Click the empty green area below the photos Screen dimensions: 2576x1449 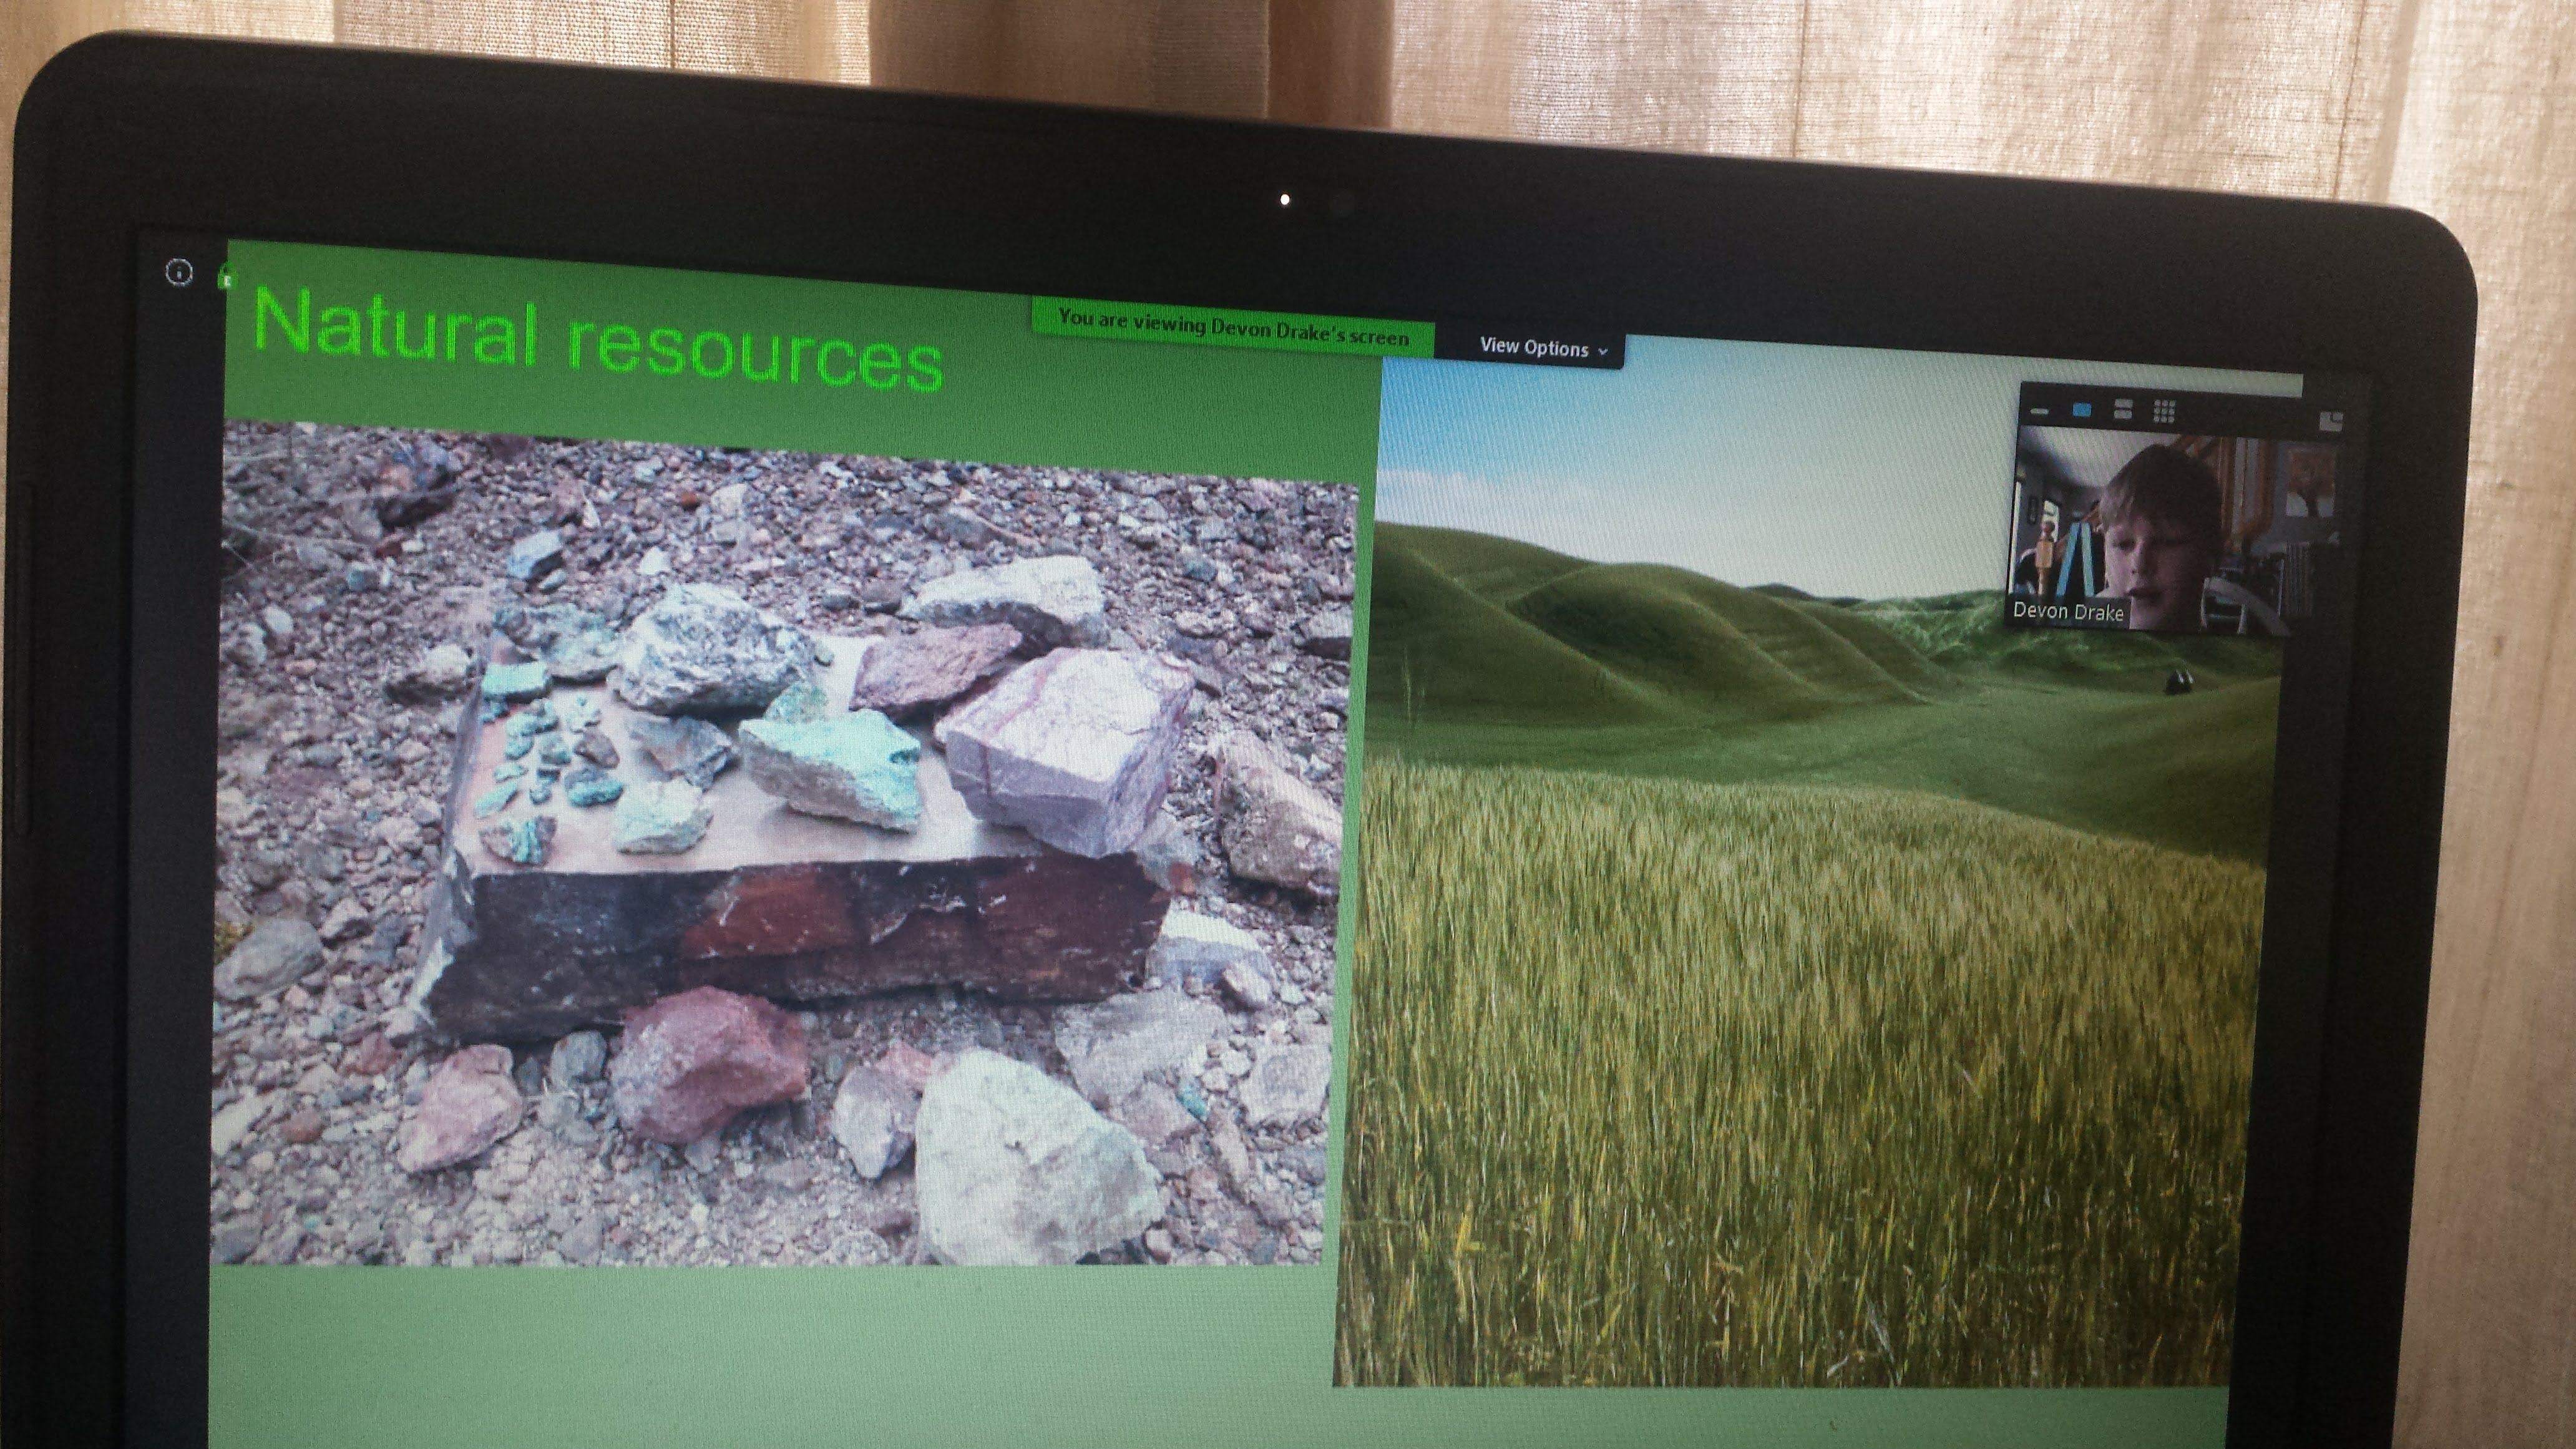coord(760,1350)
